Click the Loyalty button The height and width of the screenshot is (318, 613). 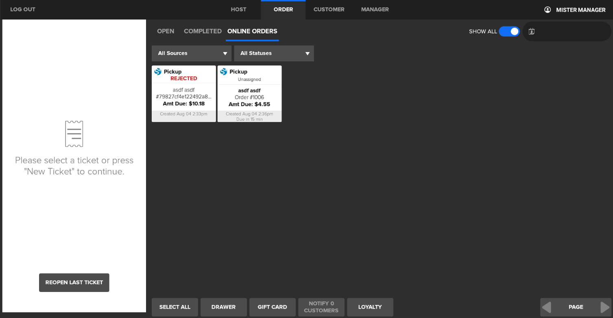coord(370,307)
